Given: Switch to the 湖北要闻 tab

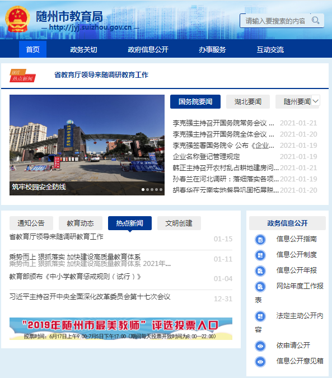Looking at the screenshot, I should [x=248, y=102].
